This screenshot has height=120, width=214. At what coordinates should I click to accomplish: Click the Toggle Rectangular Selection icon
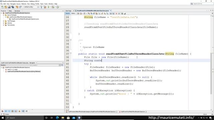click(99, 13)
